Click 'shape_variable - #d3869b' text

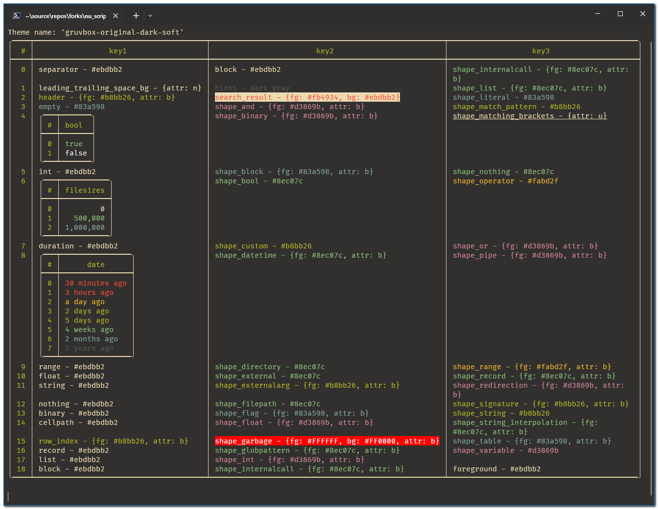506,450
